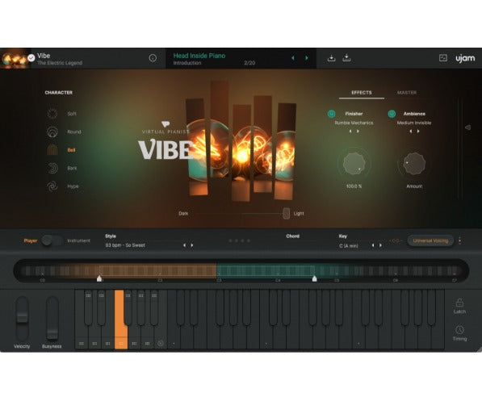
Task: Open the info icon beside Vibe title
Action: point(153,58)
